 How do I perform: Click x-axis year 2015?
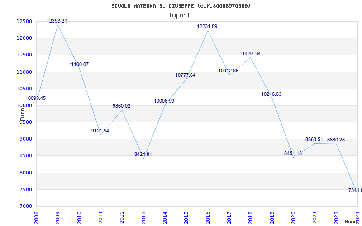coord(186,218)
